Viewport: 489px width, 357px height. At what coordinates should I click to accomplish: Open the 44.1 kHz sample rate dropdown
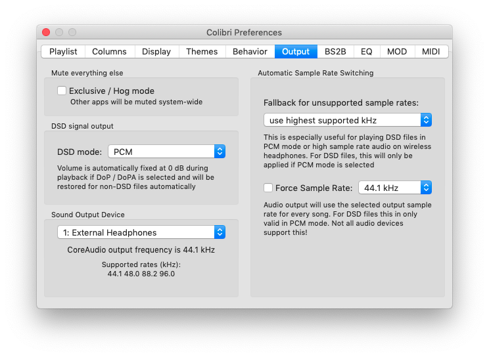395,188
